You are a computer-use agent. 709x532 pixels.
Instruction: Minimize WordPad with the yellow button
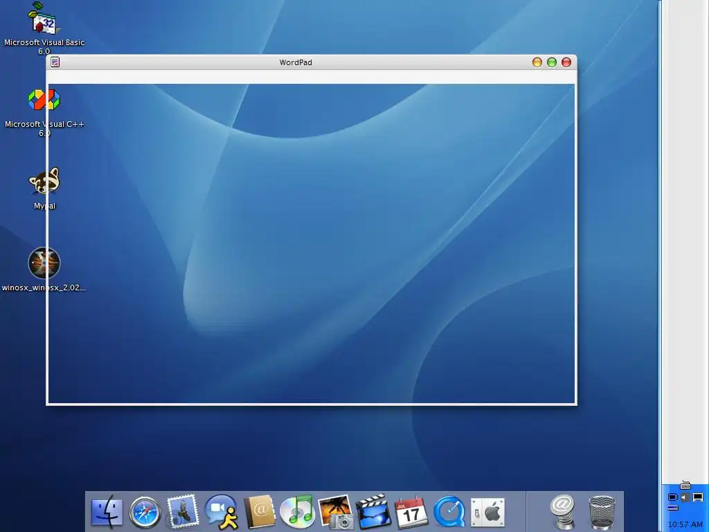[x=537, y=62]
